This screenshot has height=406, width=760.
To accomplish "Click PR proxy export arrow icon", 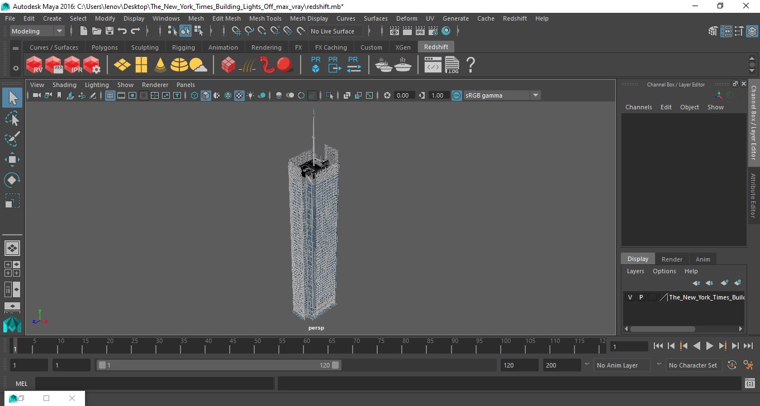I will coord(334,65).
